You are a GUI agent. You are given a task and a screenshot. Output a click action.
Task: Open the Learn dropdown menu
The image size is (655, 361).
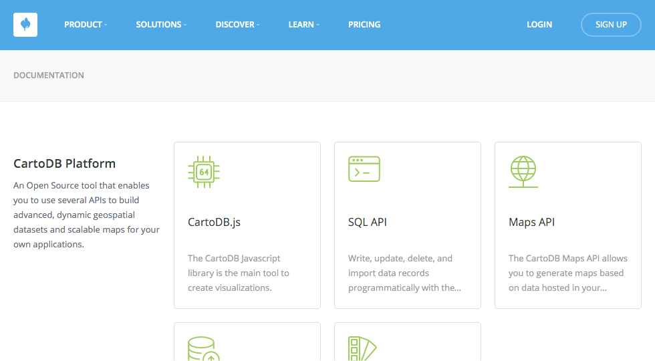point(303,25)
